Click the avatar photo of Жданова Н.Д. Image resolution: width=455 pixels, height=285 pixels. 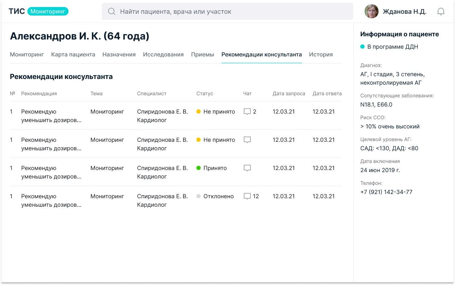point(372,11)
